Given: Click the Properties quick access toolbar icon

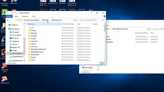Looking at the screenshot, I should click(x=12, y=13).
